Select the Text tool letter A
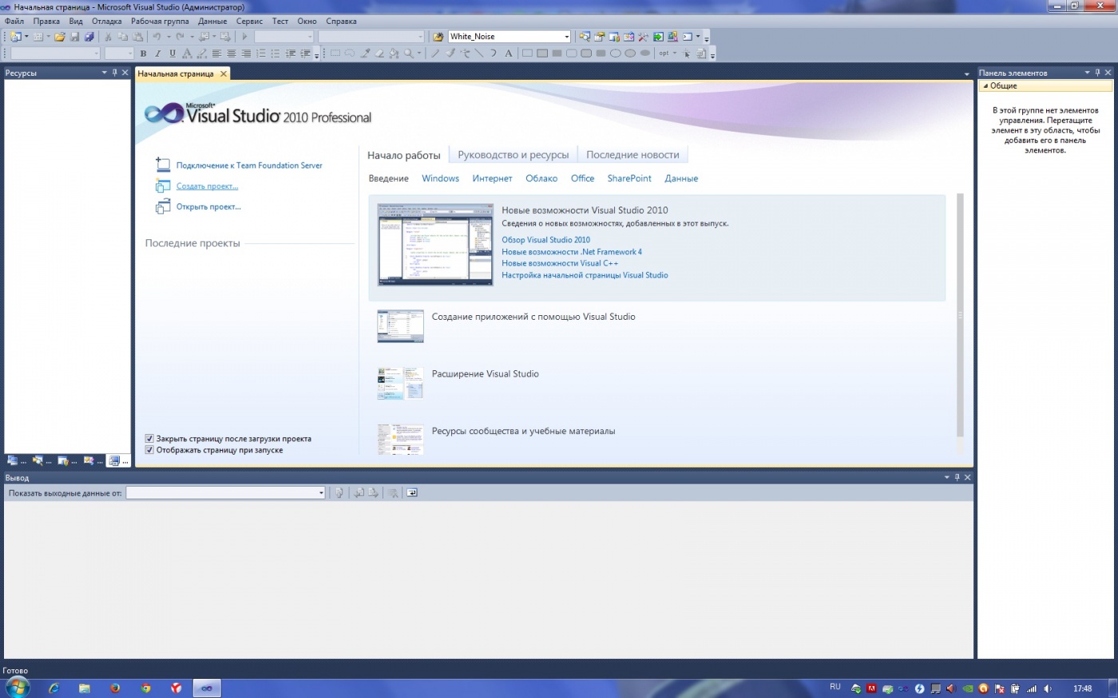The width and height of the screenshot is (1118, 698). click(x=509, y=53)
